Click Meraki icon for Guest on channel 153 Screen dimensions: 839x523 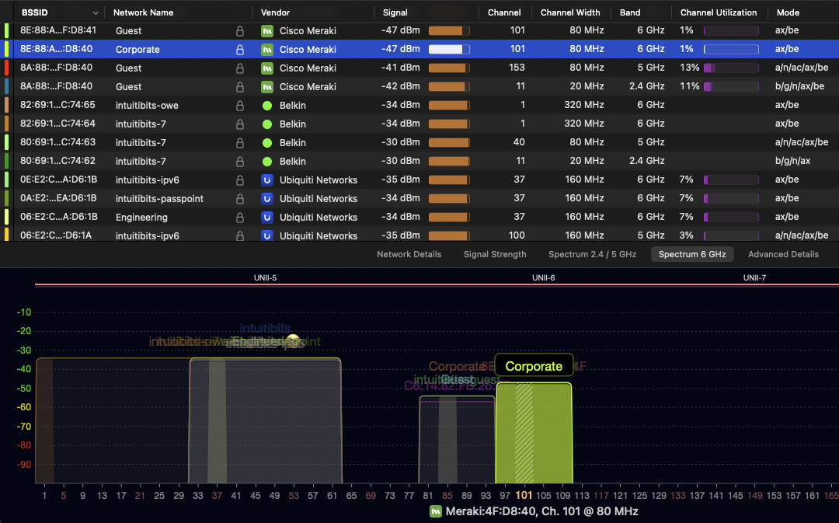tap(267, 68)
